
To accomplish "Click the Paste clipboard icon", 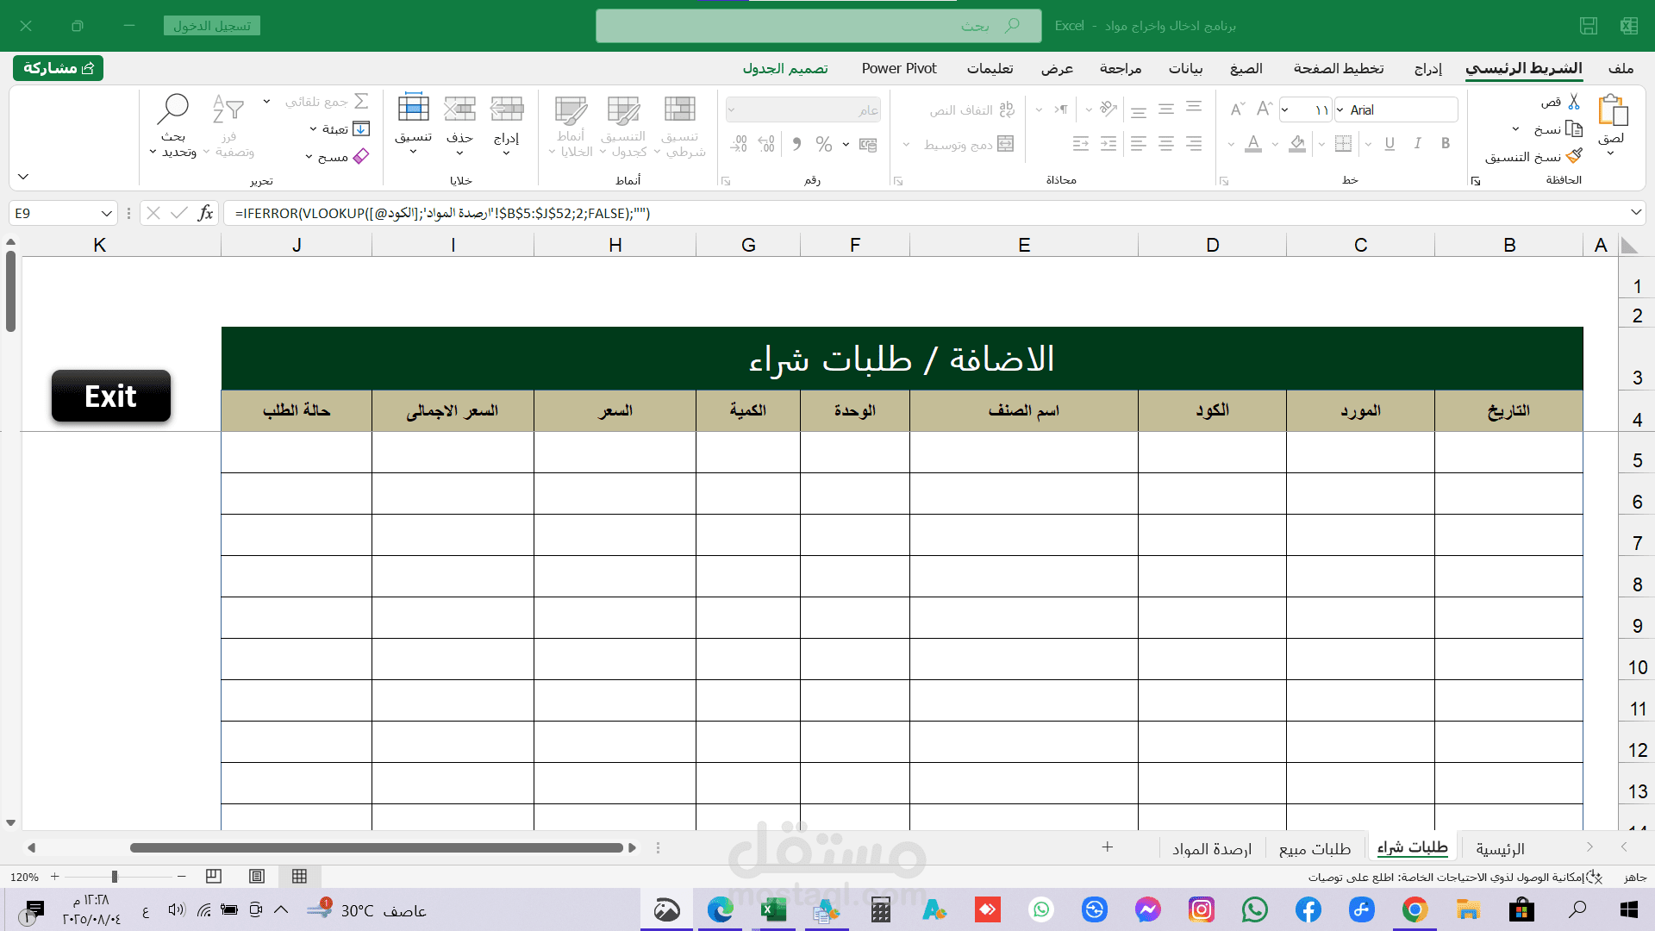I will tap(1611, 112).
